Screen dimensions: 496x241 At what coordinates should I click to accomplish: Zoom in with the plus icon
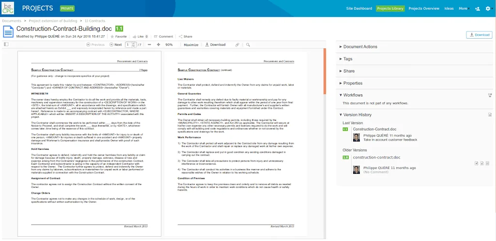tap(158, 45)
